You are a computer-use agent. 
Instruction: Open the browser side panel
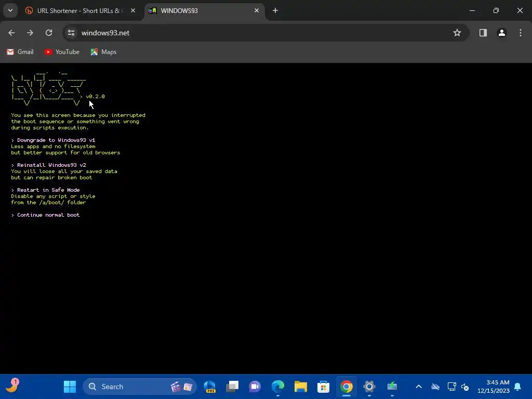pos(483,33)
